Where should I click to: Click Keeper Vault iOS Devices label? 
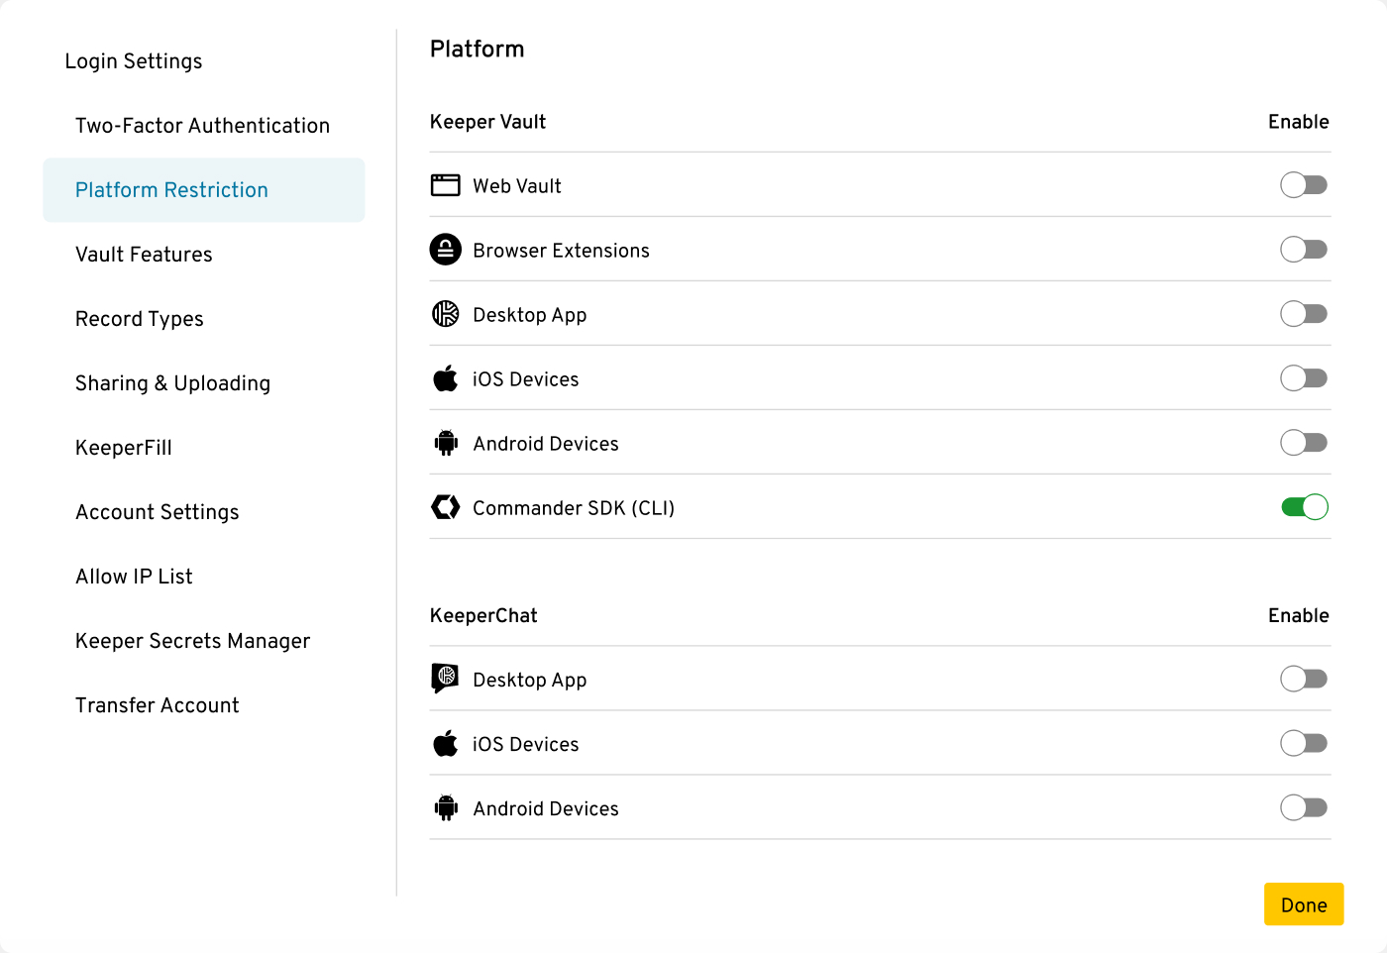coord(525,379)
